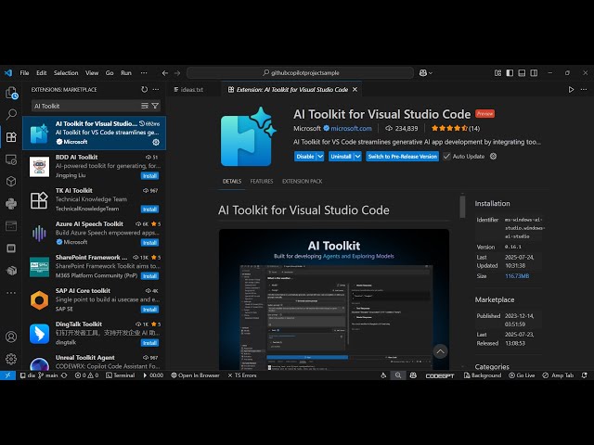Screen dimensions: 594x445
Task: Open the Manage gear in activity bar
Action: (11, 359)
